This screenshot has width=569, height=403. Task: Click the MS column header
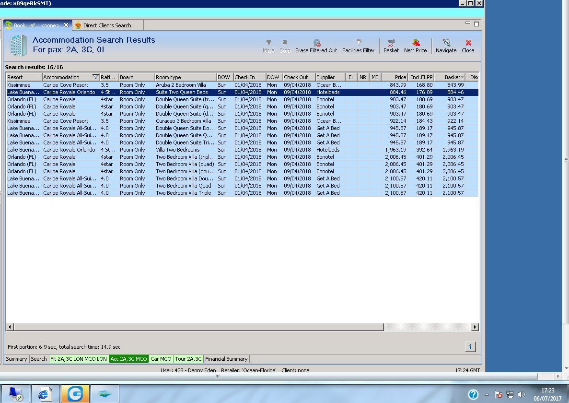tap(375, 77)
